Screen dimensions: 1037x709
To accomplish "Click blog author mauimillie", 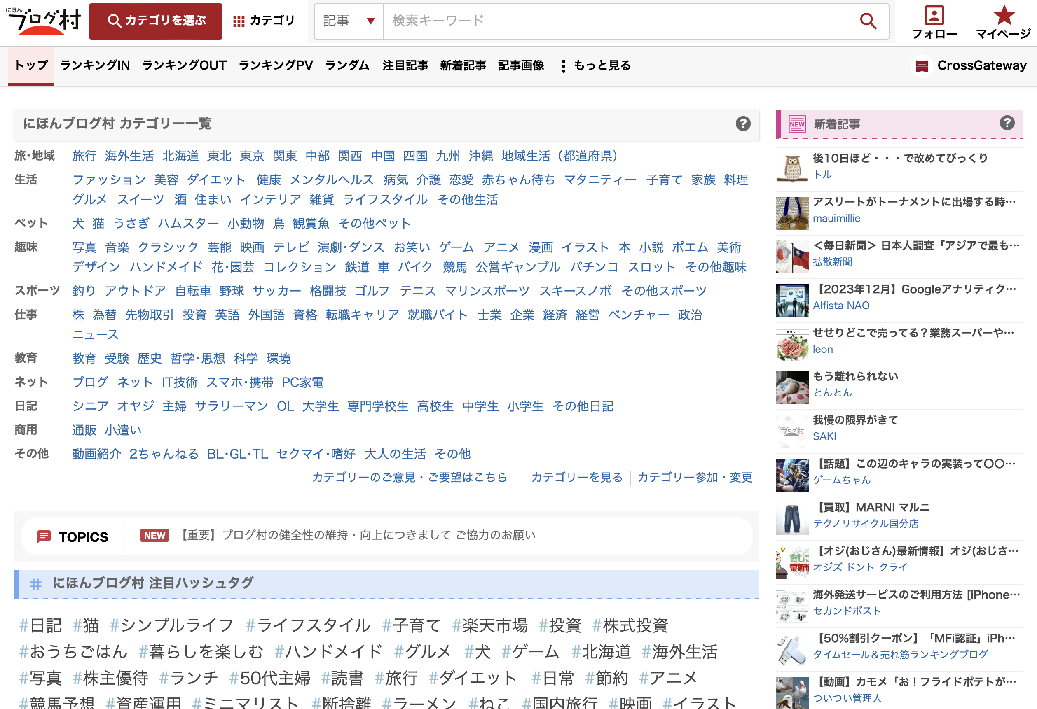I will tap(836, 219).
